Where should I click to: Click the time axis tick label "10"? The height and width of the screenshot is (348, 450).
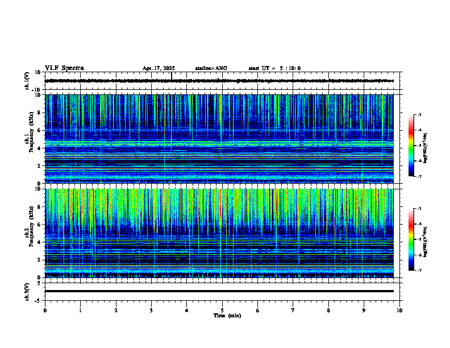(399, 310)
